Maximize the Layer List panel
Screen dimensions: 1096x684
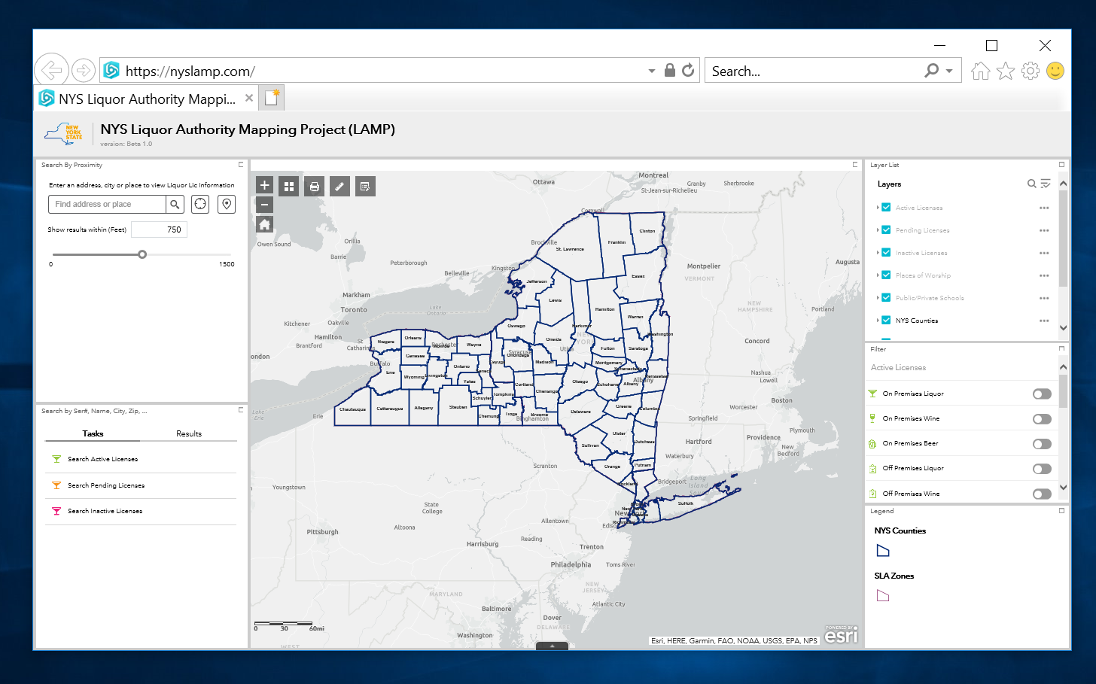pos(1062,165)
